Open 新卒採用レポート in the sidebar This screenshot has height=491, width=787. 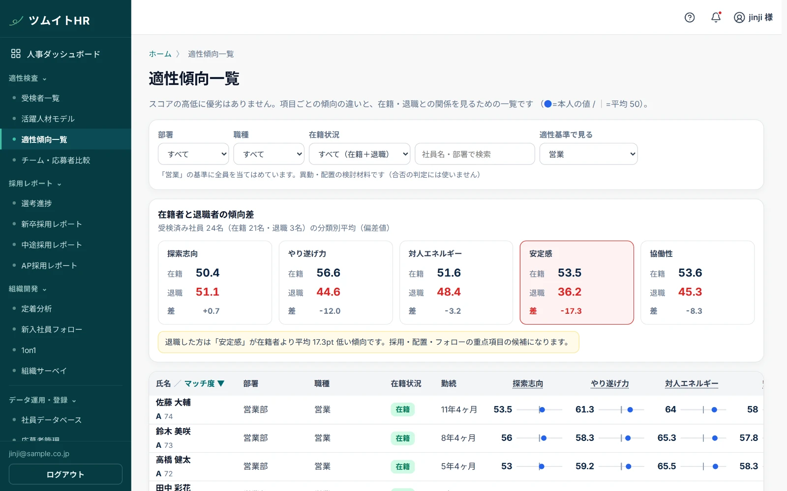(65, 224)
